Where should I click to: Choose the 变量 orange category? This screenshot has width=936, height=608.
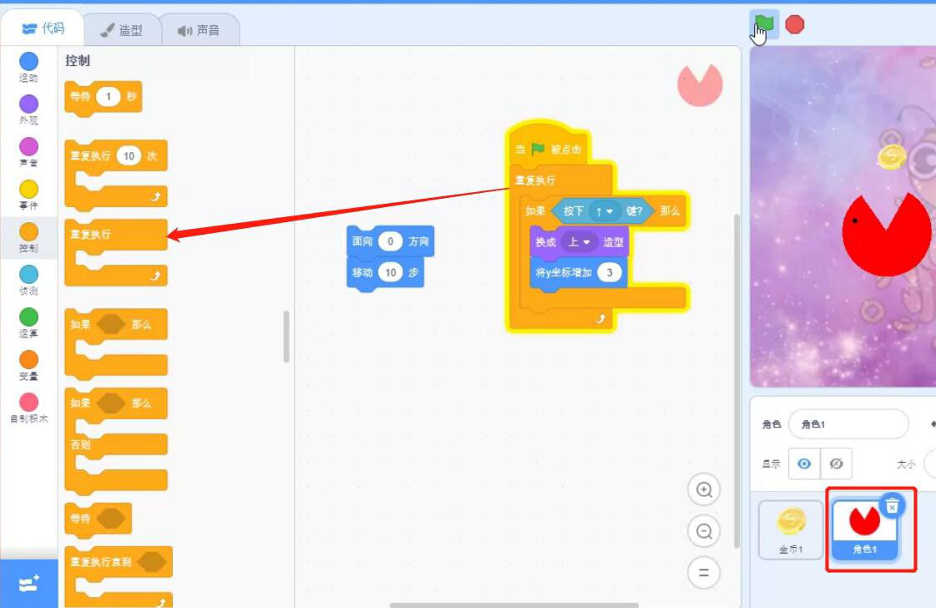pyautogui.click(x=28, y=365)
